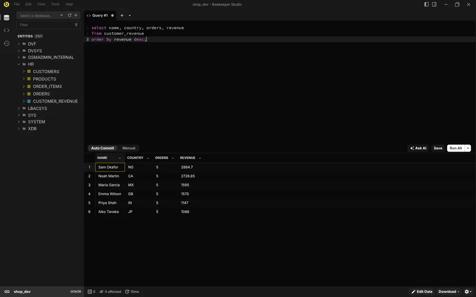476x297 pixels.
Task: Click the Ask AI button
Action: (x=418, y=148)
